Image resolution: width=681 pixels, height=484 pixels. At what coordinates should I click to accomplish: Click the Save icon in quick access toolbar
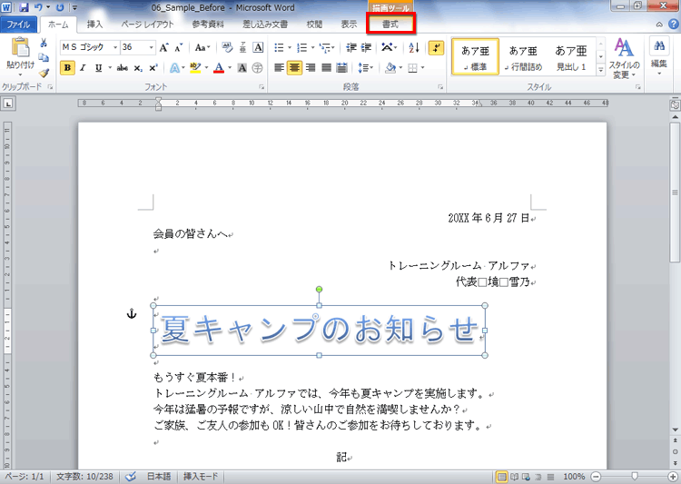[24, 7]
